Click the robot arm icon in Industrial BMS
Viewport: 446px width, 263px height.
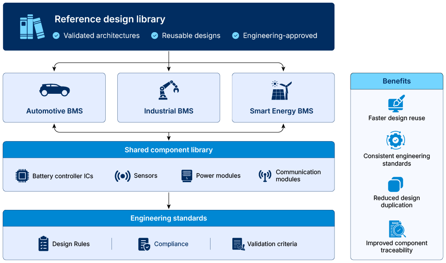pos(169,90)
